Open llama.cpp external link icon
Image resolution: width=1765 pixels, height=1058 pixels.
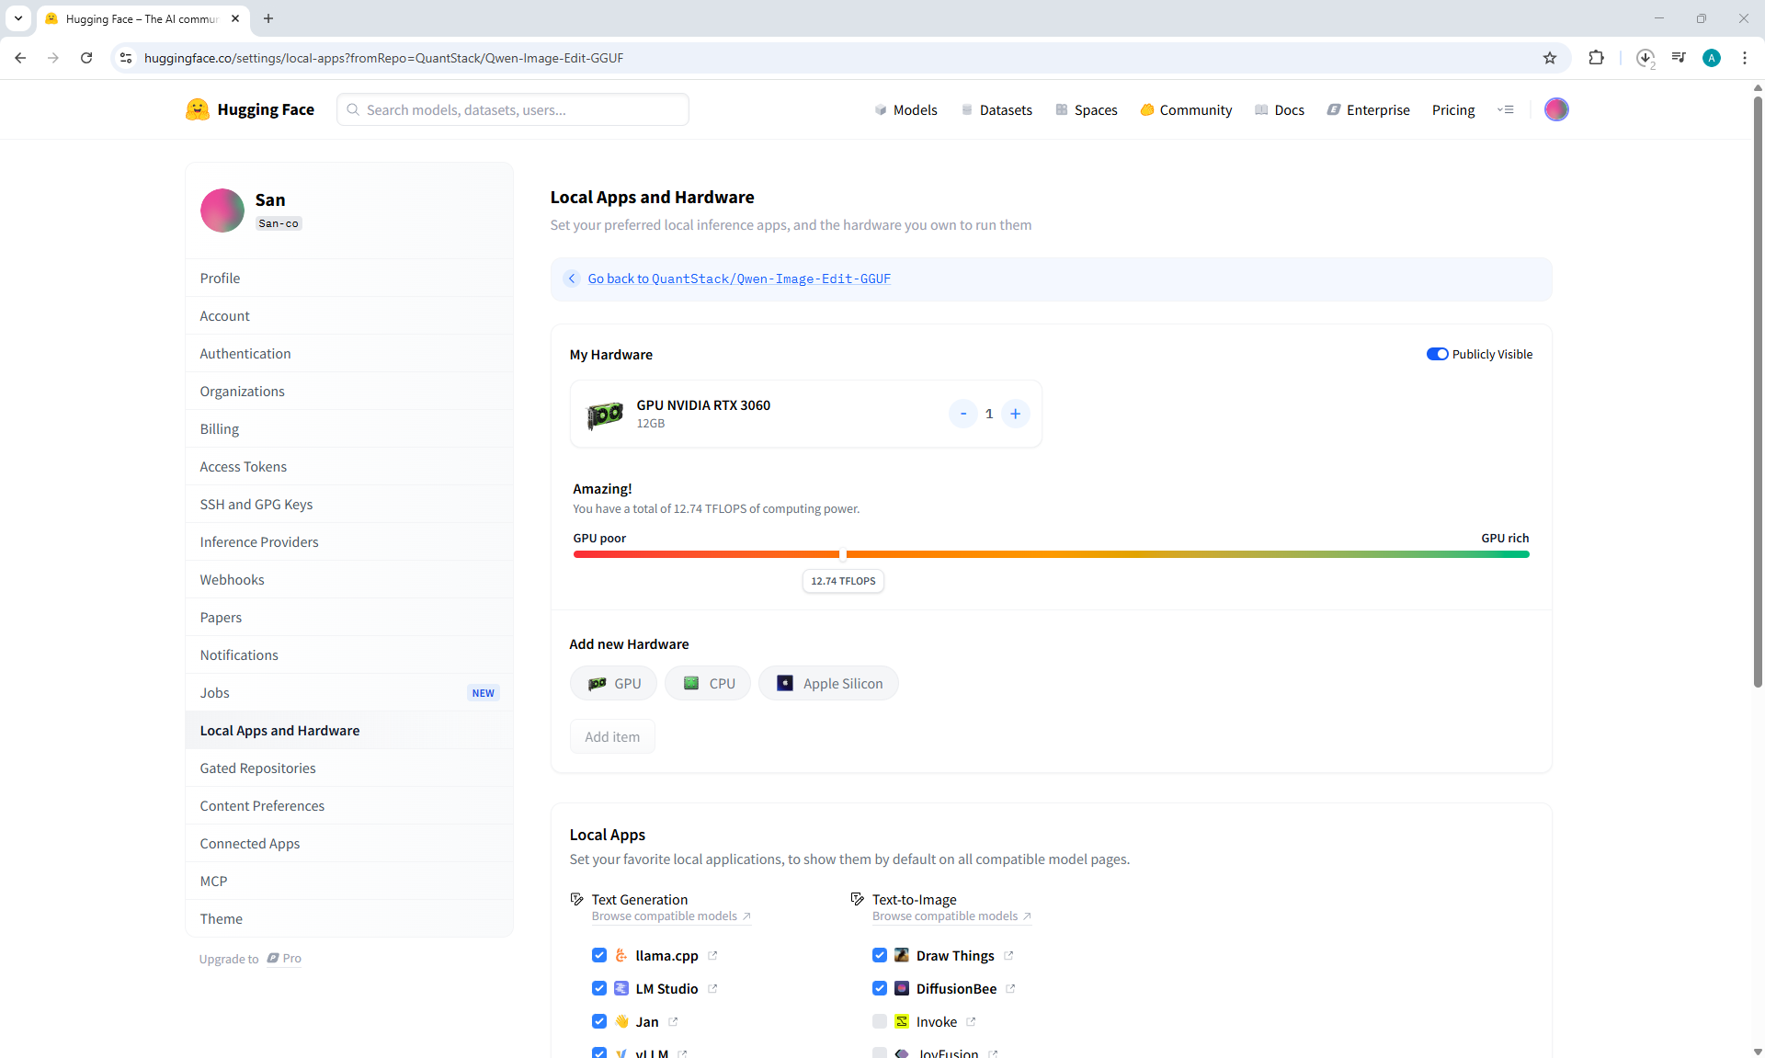tap(712, 956)
